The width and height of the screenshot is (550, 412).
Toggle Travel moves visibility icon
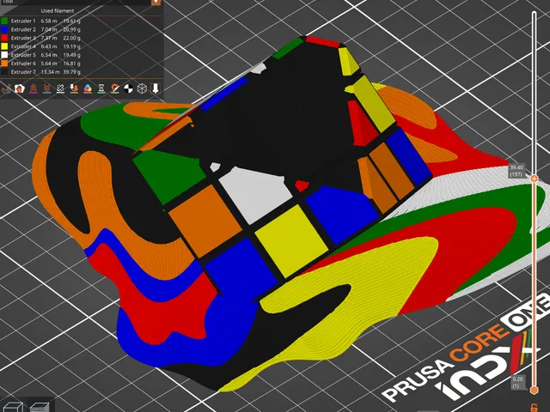pos(6,88)
